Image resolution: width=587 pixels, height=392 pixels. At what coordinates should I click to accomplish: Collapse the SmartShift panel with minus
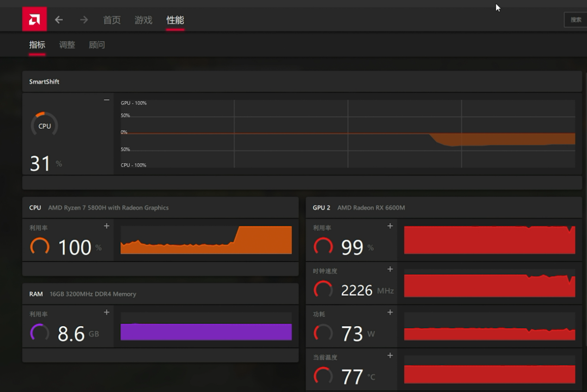pos(107,100)
